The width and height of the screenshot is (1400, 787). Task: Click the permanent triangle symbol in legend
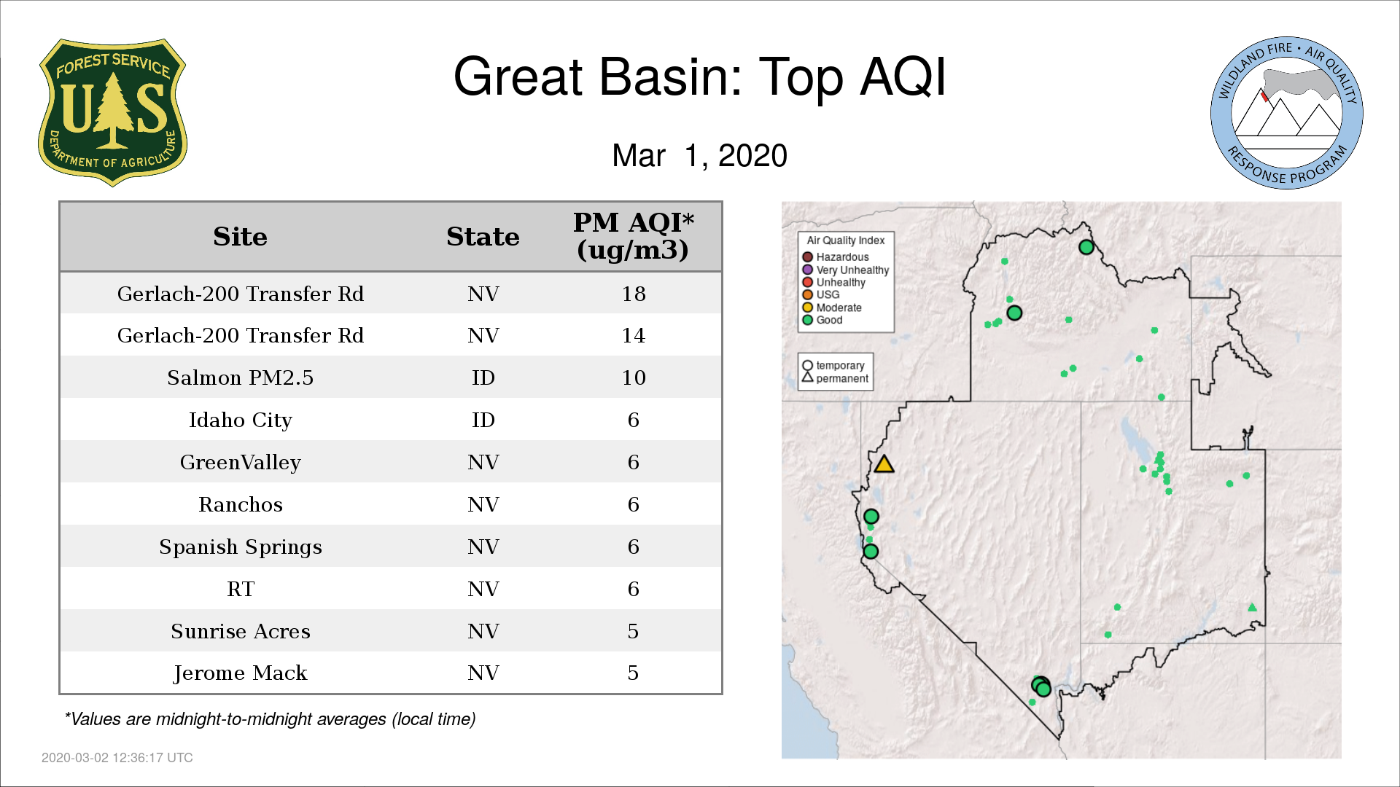click(x=807, y=377)
